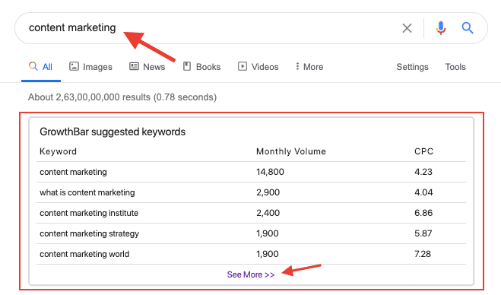Click the 2,900 monthly volume value
The height and width of the screenshot is (295, 501).
268,192
